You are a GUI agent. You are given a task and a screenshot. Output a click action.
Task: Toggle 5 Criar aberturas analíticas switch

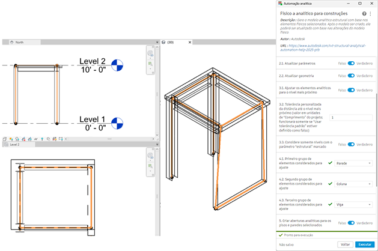(351, 223)
